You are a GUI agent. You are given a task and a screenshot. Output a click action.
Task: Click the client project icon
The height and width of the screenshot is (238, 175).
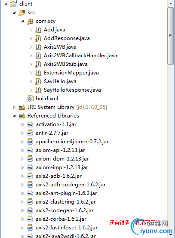14,4
